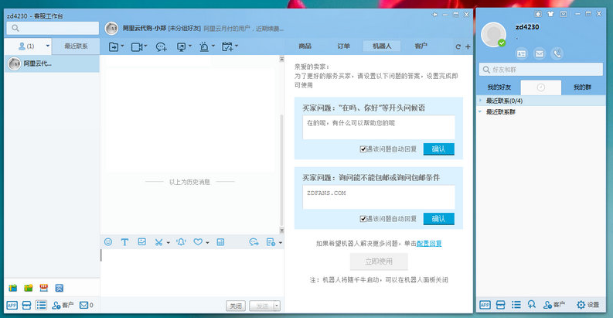This screenshot has width=613, height=318.
Task: Switch to the 我的群 tab
Action: (x=583, y=87)
